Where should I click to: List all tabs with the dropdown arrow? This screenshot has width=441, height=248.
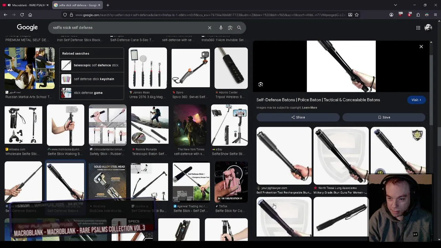click(396, 5)
